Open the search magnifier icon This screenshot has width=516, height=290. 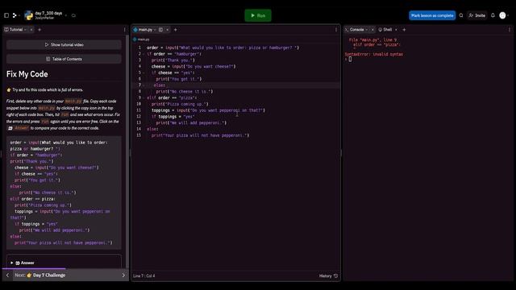click(x=461, y=15)
